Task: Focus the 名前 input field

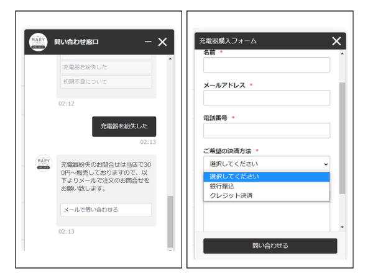Action: [266, 65]
